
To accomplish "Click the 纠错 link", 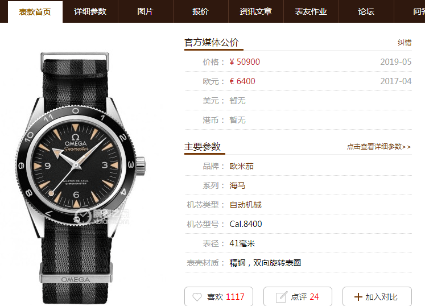I will click(x=405, y=43).
